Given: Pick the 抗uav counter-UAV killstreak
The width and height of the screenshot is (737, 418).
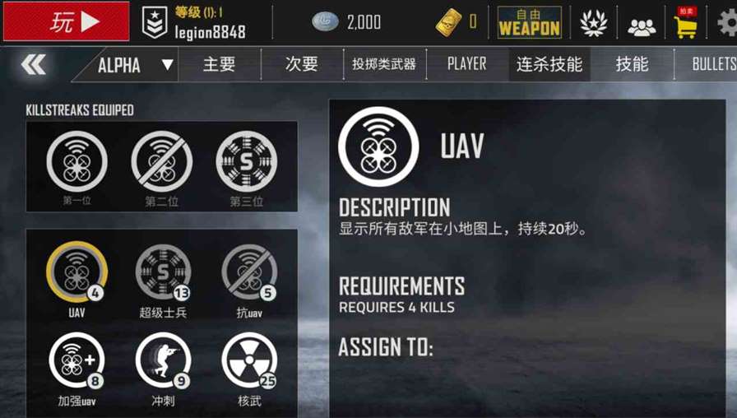Looking at the screenshot, I should click(x=249, y=272).
